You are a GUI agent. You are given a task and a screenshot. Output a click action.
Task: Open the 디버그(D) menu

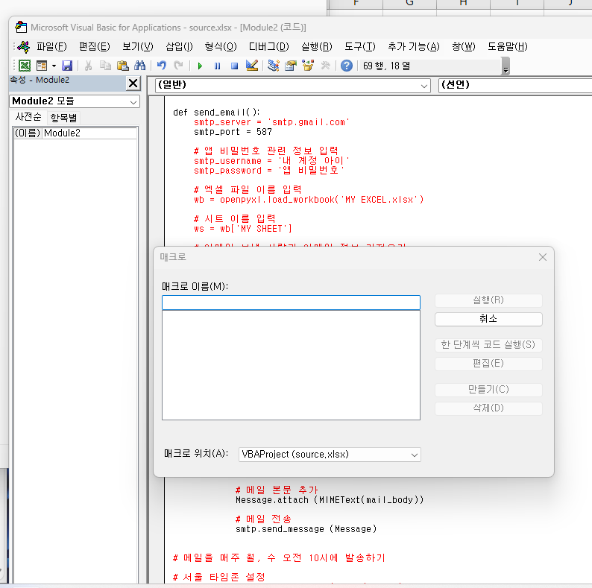(x=269, y=47)
